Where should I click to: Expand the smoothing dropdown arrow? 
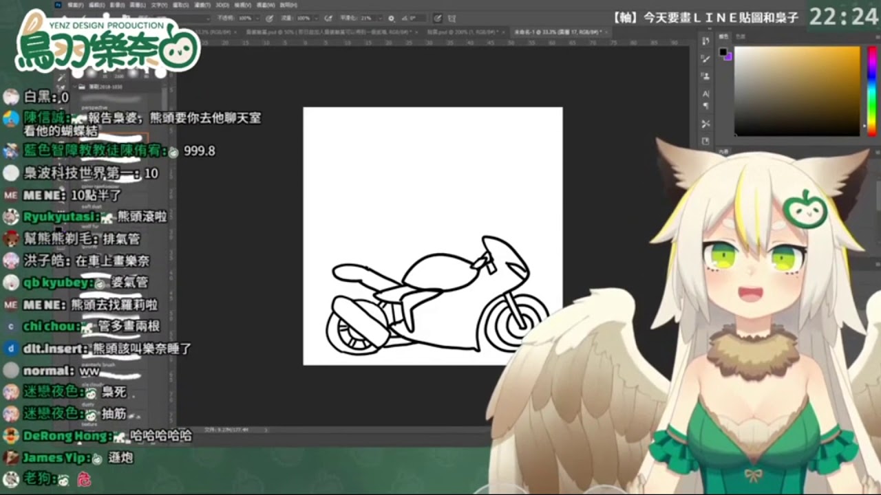(380, 19)
